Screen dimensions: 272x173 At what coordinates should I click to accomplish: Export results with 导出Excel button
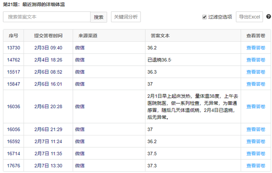tap(249, 17)
